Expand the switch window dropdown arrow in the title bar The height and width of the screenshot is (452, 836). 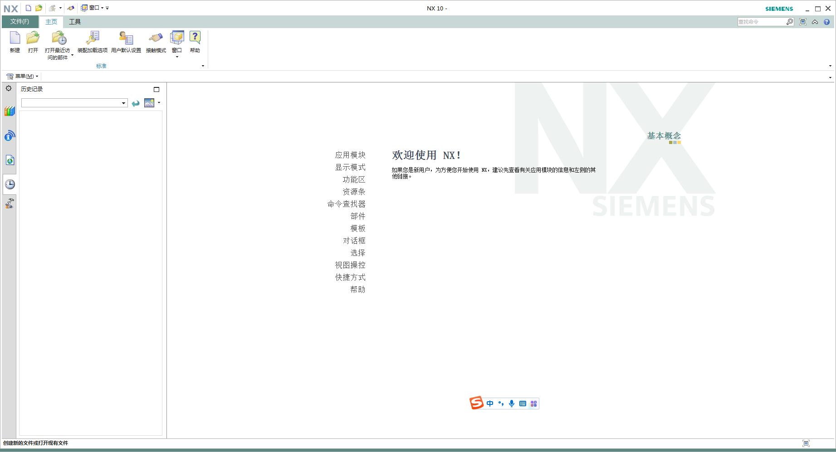(x=60, y=8)
